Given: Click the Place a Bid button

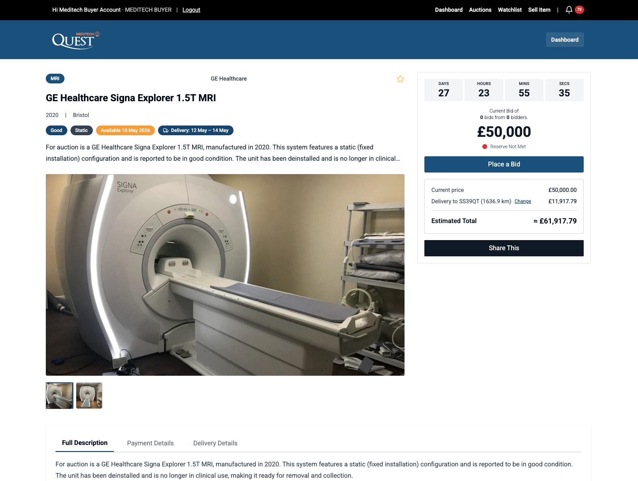Looking at the screenshot, I should (504, 164).
